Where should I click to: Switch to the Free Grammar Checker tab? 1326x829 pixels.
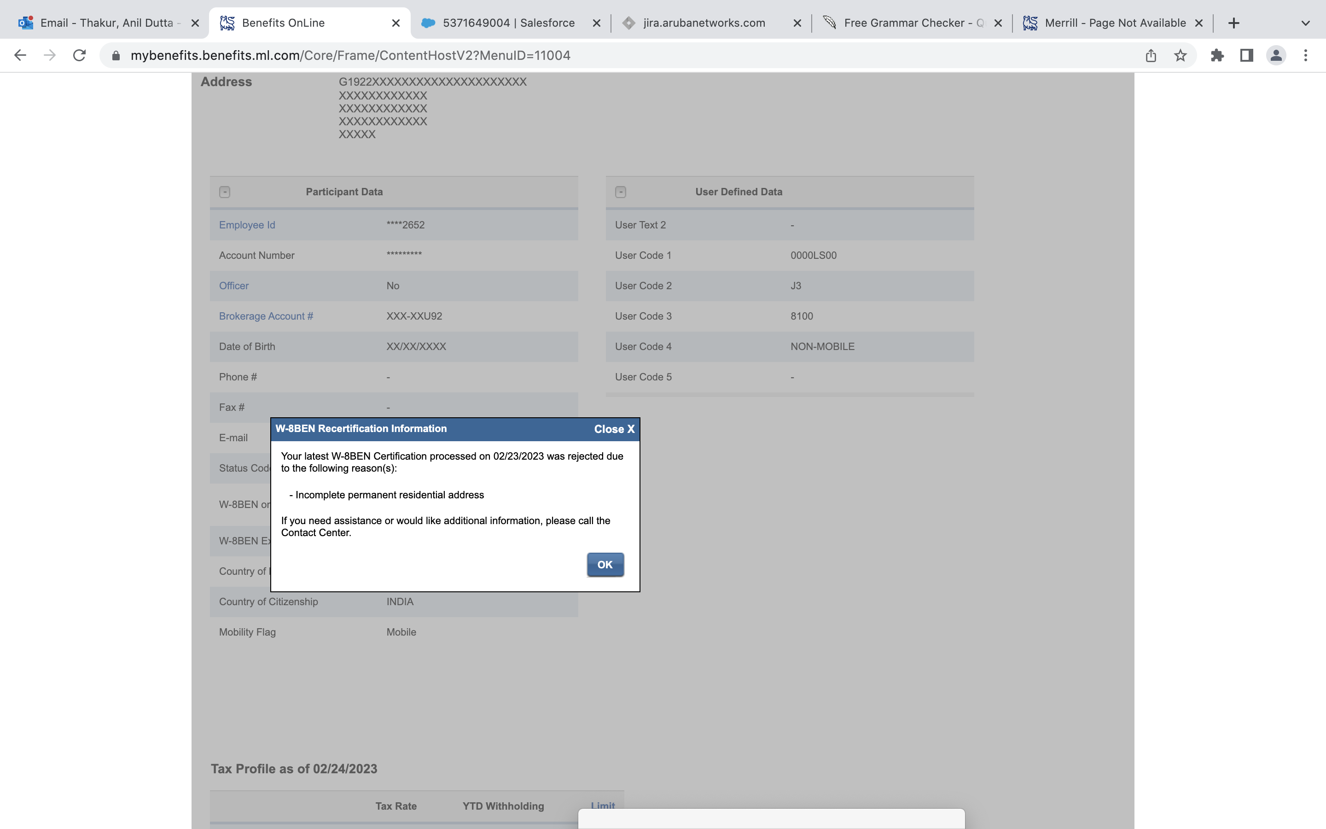coord(912,23)
